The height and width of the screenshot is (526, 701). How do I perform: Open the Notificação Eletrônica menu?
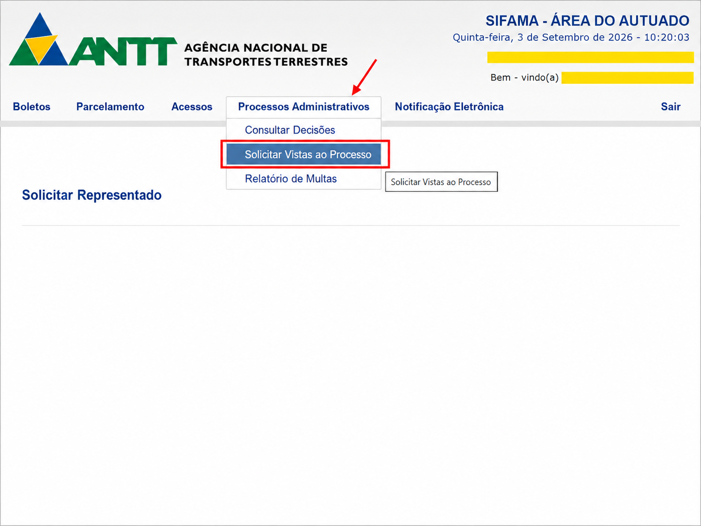pos(449,107)
